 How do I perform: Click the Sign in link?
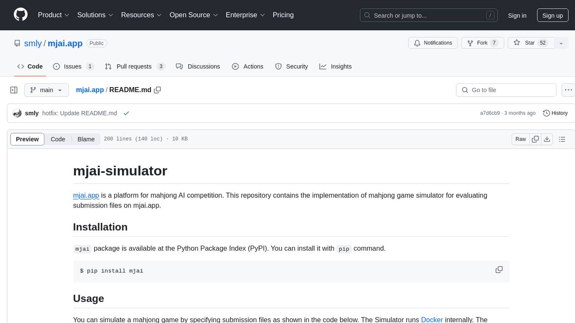pyautogui.click(x=517, y=15)
